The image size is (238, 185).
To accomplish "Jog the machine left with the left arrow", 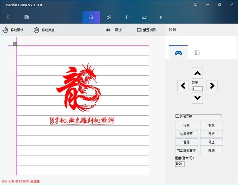I will click(x=183, y=86).
